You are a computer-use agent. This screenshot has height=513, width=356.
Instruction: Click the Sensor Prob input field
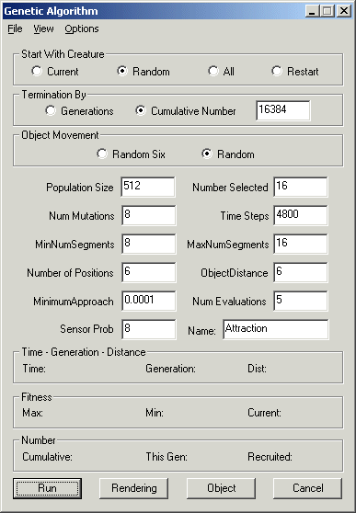tap(149, 329)
